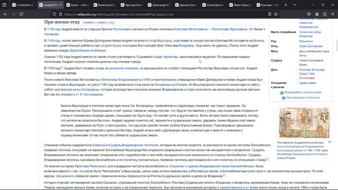Open 'священность' link
The width and height of the screenshot is (338, 190).
(x=65, y=176)
